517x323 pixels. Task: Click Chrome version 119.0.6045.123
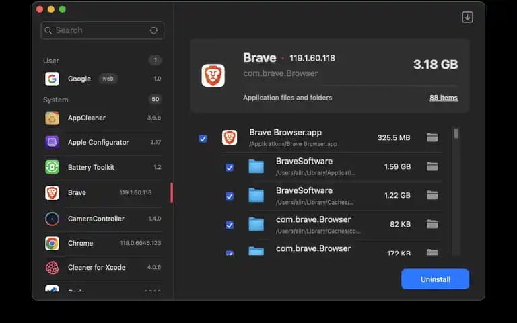(x=141, y=243)
